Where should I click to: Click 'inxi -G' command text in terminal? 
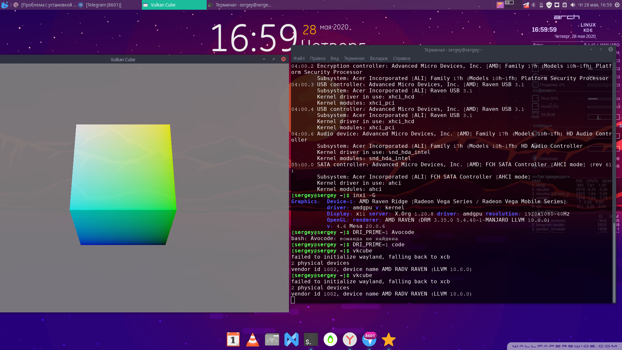pyautogui.click(x=364, y=195)
